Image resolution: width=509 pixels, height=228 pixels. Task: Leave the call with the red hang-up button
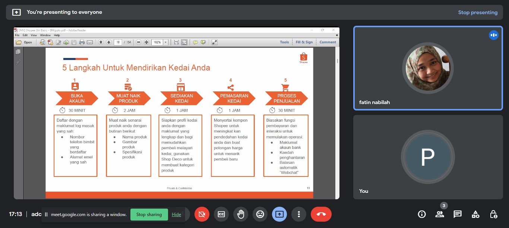click(321, 214)
